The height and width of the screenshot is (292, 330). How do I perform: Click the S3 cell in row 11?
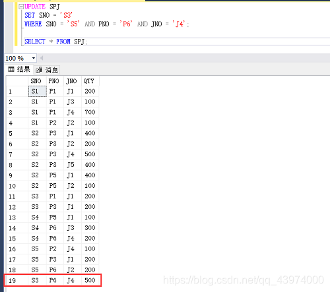pos(37,196)
